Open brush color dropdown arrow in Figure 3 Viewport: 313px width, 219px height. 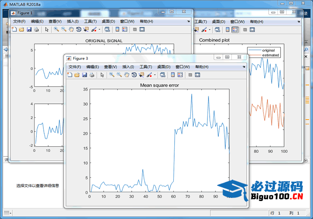(155, 75)
